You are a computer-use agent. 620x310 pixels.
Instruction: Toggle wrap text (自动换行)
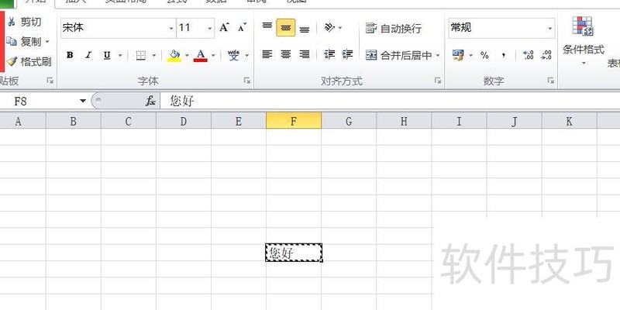[394, 29]
